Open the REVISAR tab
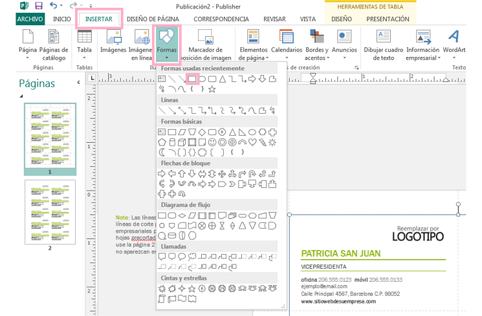 click(274, 19)
